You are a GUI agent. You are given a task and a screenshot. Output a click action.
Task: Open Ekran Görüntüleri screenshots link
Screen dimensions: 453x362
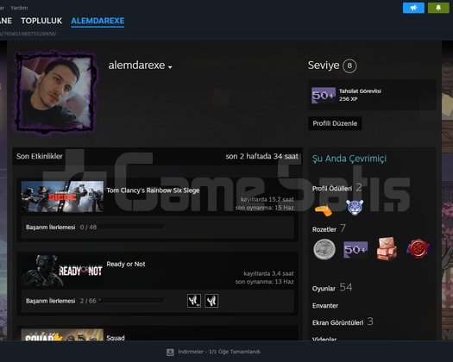point(337,322)
